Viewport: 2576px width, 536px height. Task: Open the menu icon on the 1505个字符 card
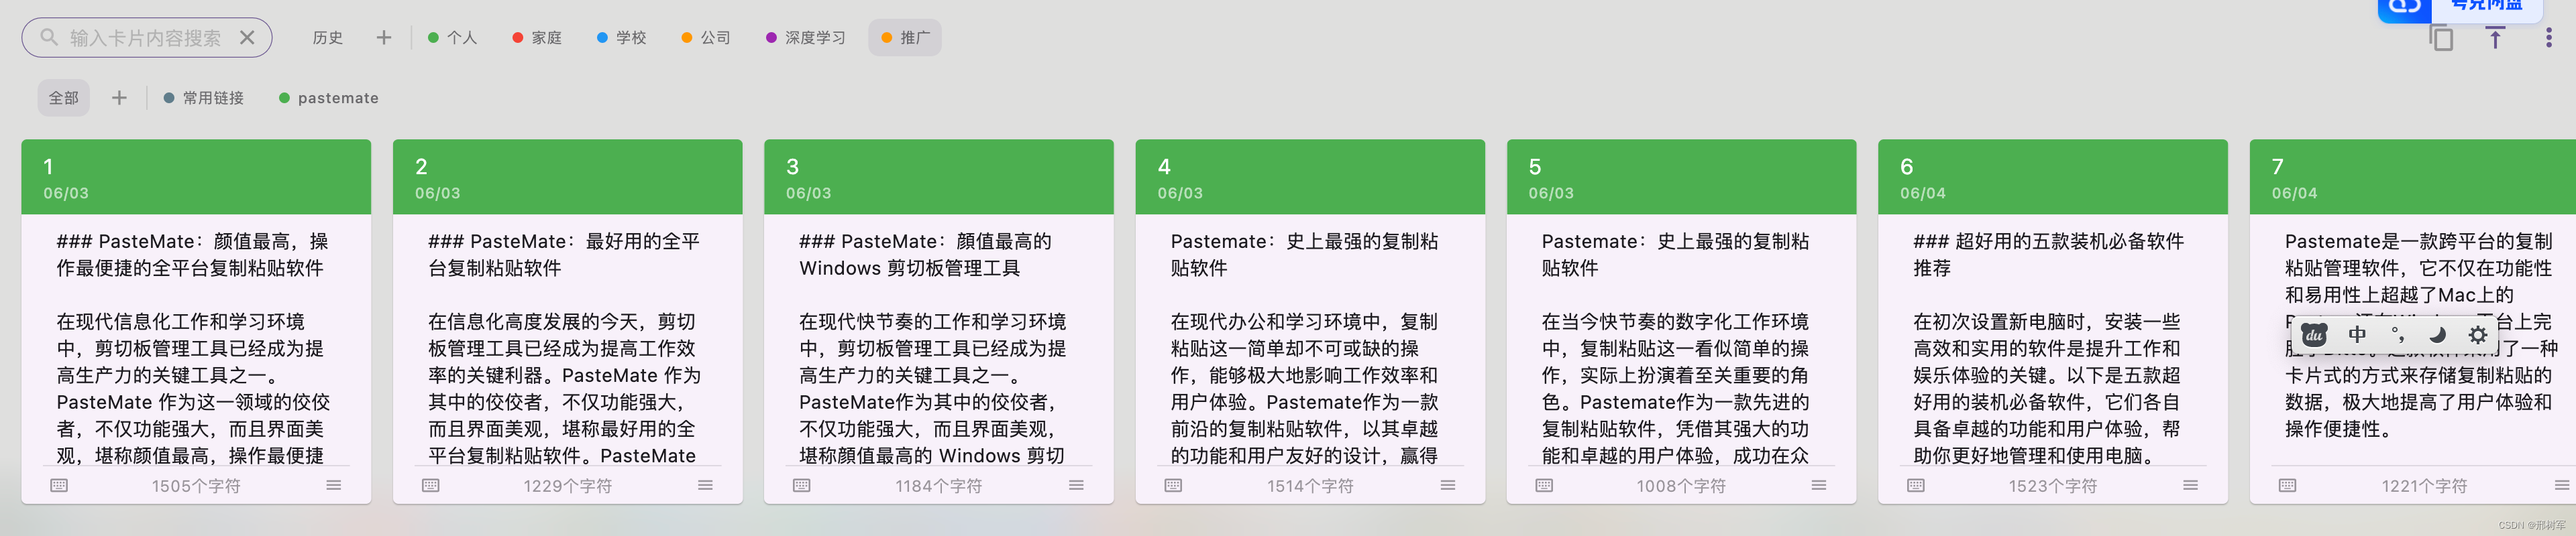(x=334, y=485)
